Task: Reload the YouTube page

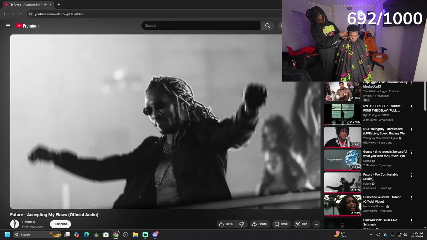Action: [21, 14]
